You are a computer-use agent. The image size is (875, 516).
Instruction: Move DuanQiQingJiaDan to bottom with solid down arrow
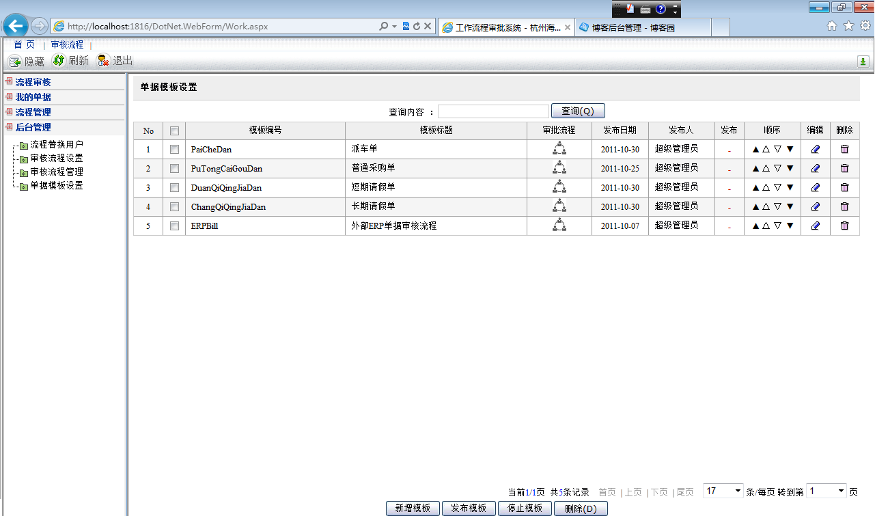click(x=790, y=187)
